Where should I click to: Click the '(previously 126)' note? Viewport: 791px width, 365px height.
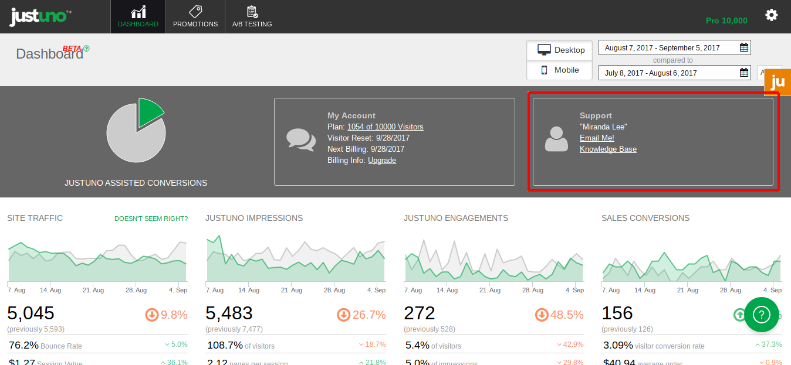point(627,329)
